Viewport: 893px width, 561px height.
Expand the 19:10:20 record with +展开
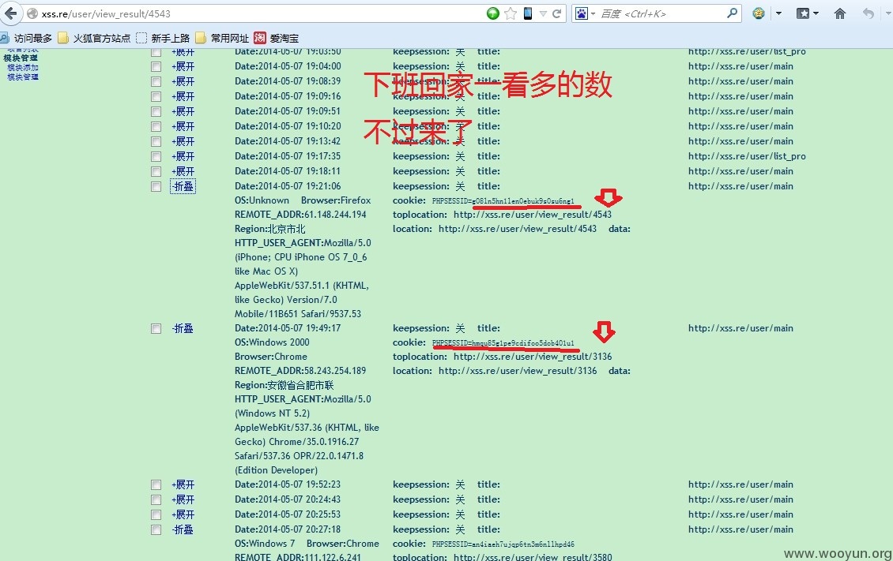click(x=183, y=126)
